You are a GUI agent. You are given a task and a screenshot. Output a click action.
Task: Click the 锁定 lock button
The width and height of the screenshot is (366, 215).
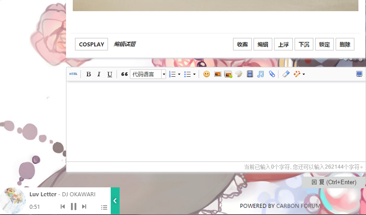(324, 44)
